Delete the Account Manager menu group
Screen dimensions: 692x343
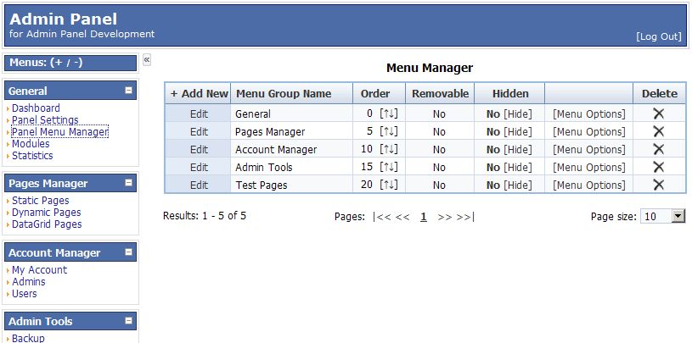click(658, 149)
